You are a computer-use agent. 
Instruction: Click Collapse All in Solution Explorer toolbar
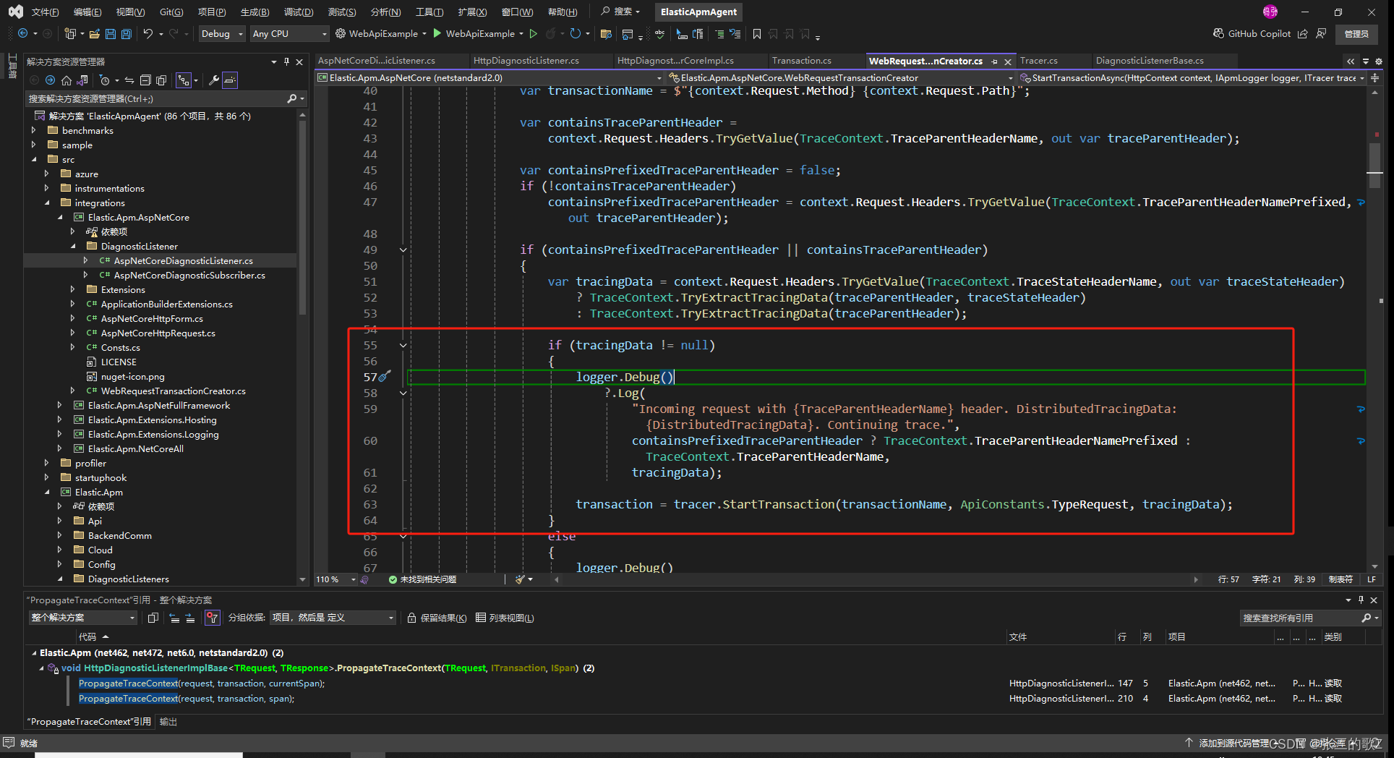point(145,80)
